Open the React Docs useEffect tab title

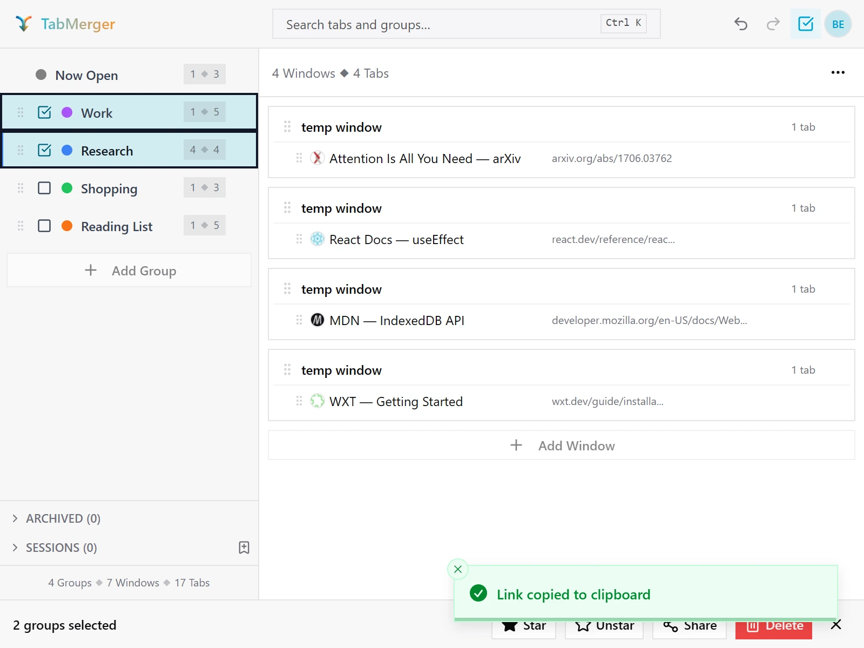point(396,239)
